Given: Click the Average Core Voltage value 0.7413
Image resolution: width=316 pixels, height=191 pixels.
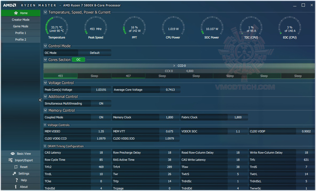Looking at the screenshot, I should (x=170, y=90).
